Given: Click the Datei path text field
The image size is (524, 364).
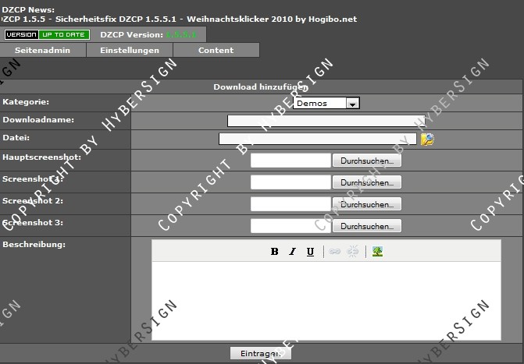Looking at the screenshot, I should click(x=318, y=139).
